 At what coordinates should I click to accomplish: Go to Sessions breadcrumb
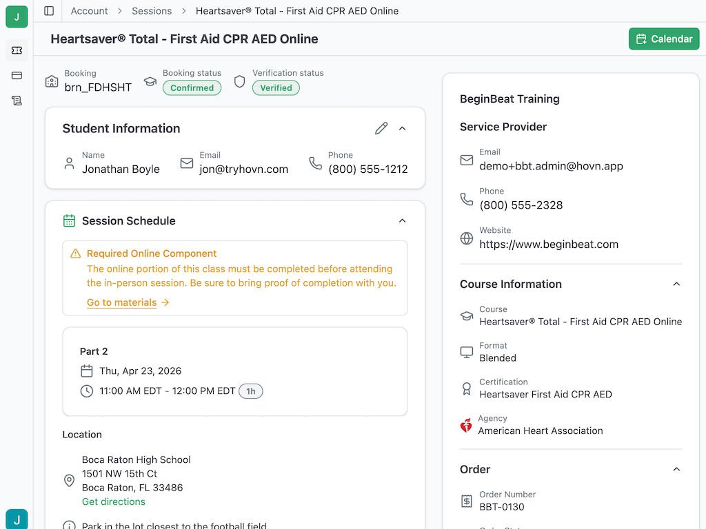click(x=152, y=11)
